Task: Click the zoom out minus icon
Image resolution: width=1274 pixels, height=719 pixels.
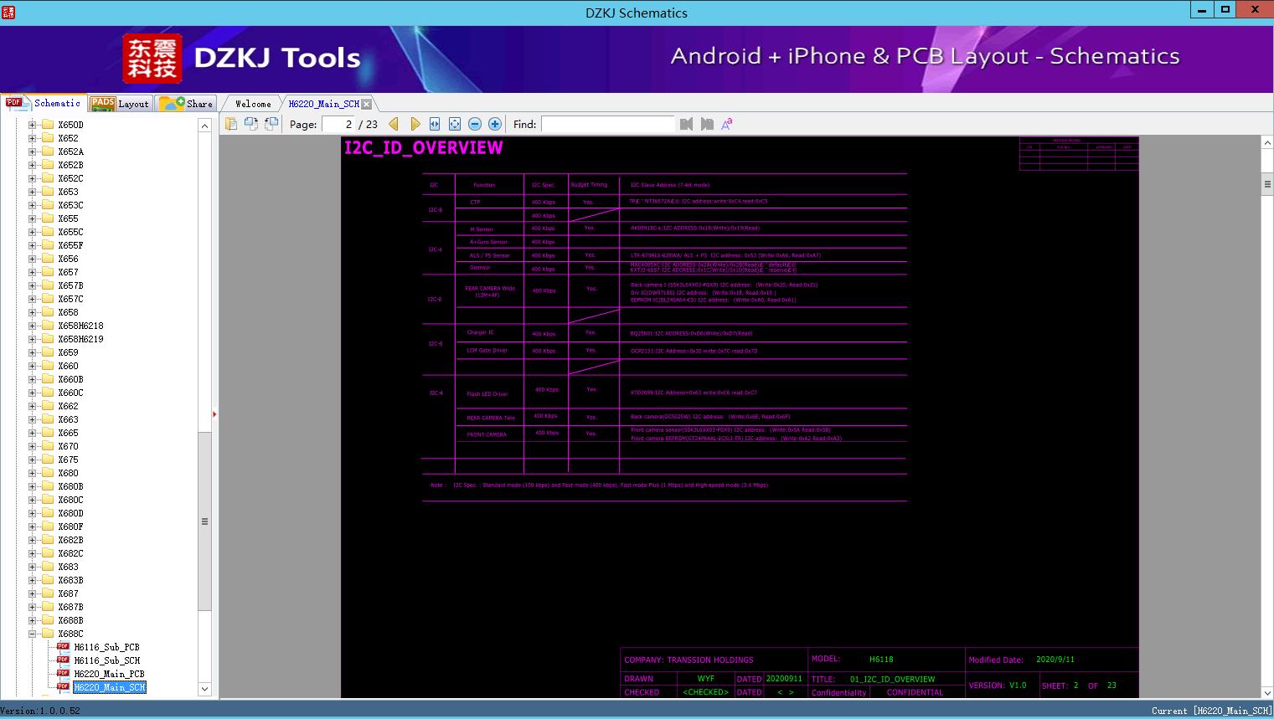Action: pyautogui.click(x=474, y=124)
